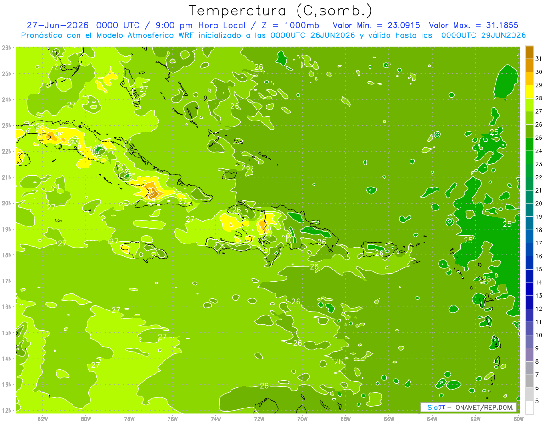Click the legend label 11
551x425 pixels.
539,322
